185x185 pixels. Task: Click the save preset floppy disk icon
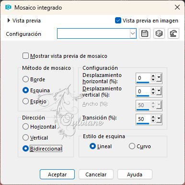coord(145,33)
